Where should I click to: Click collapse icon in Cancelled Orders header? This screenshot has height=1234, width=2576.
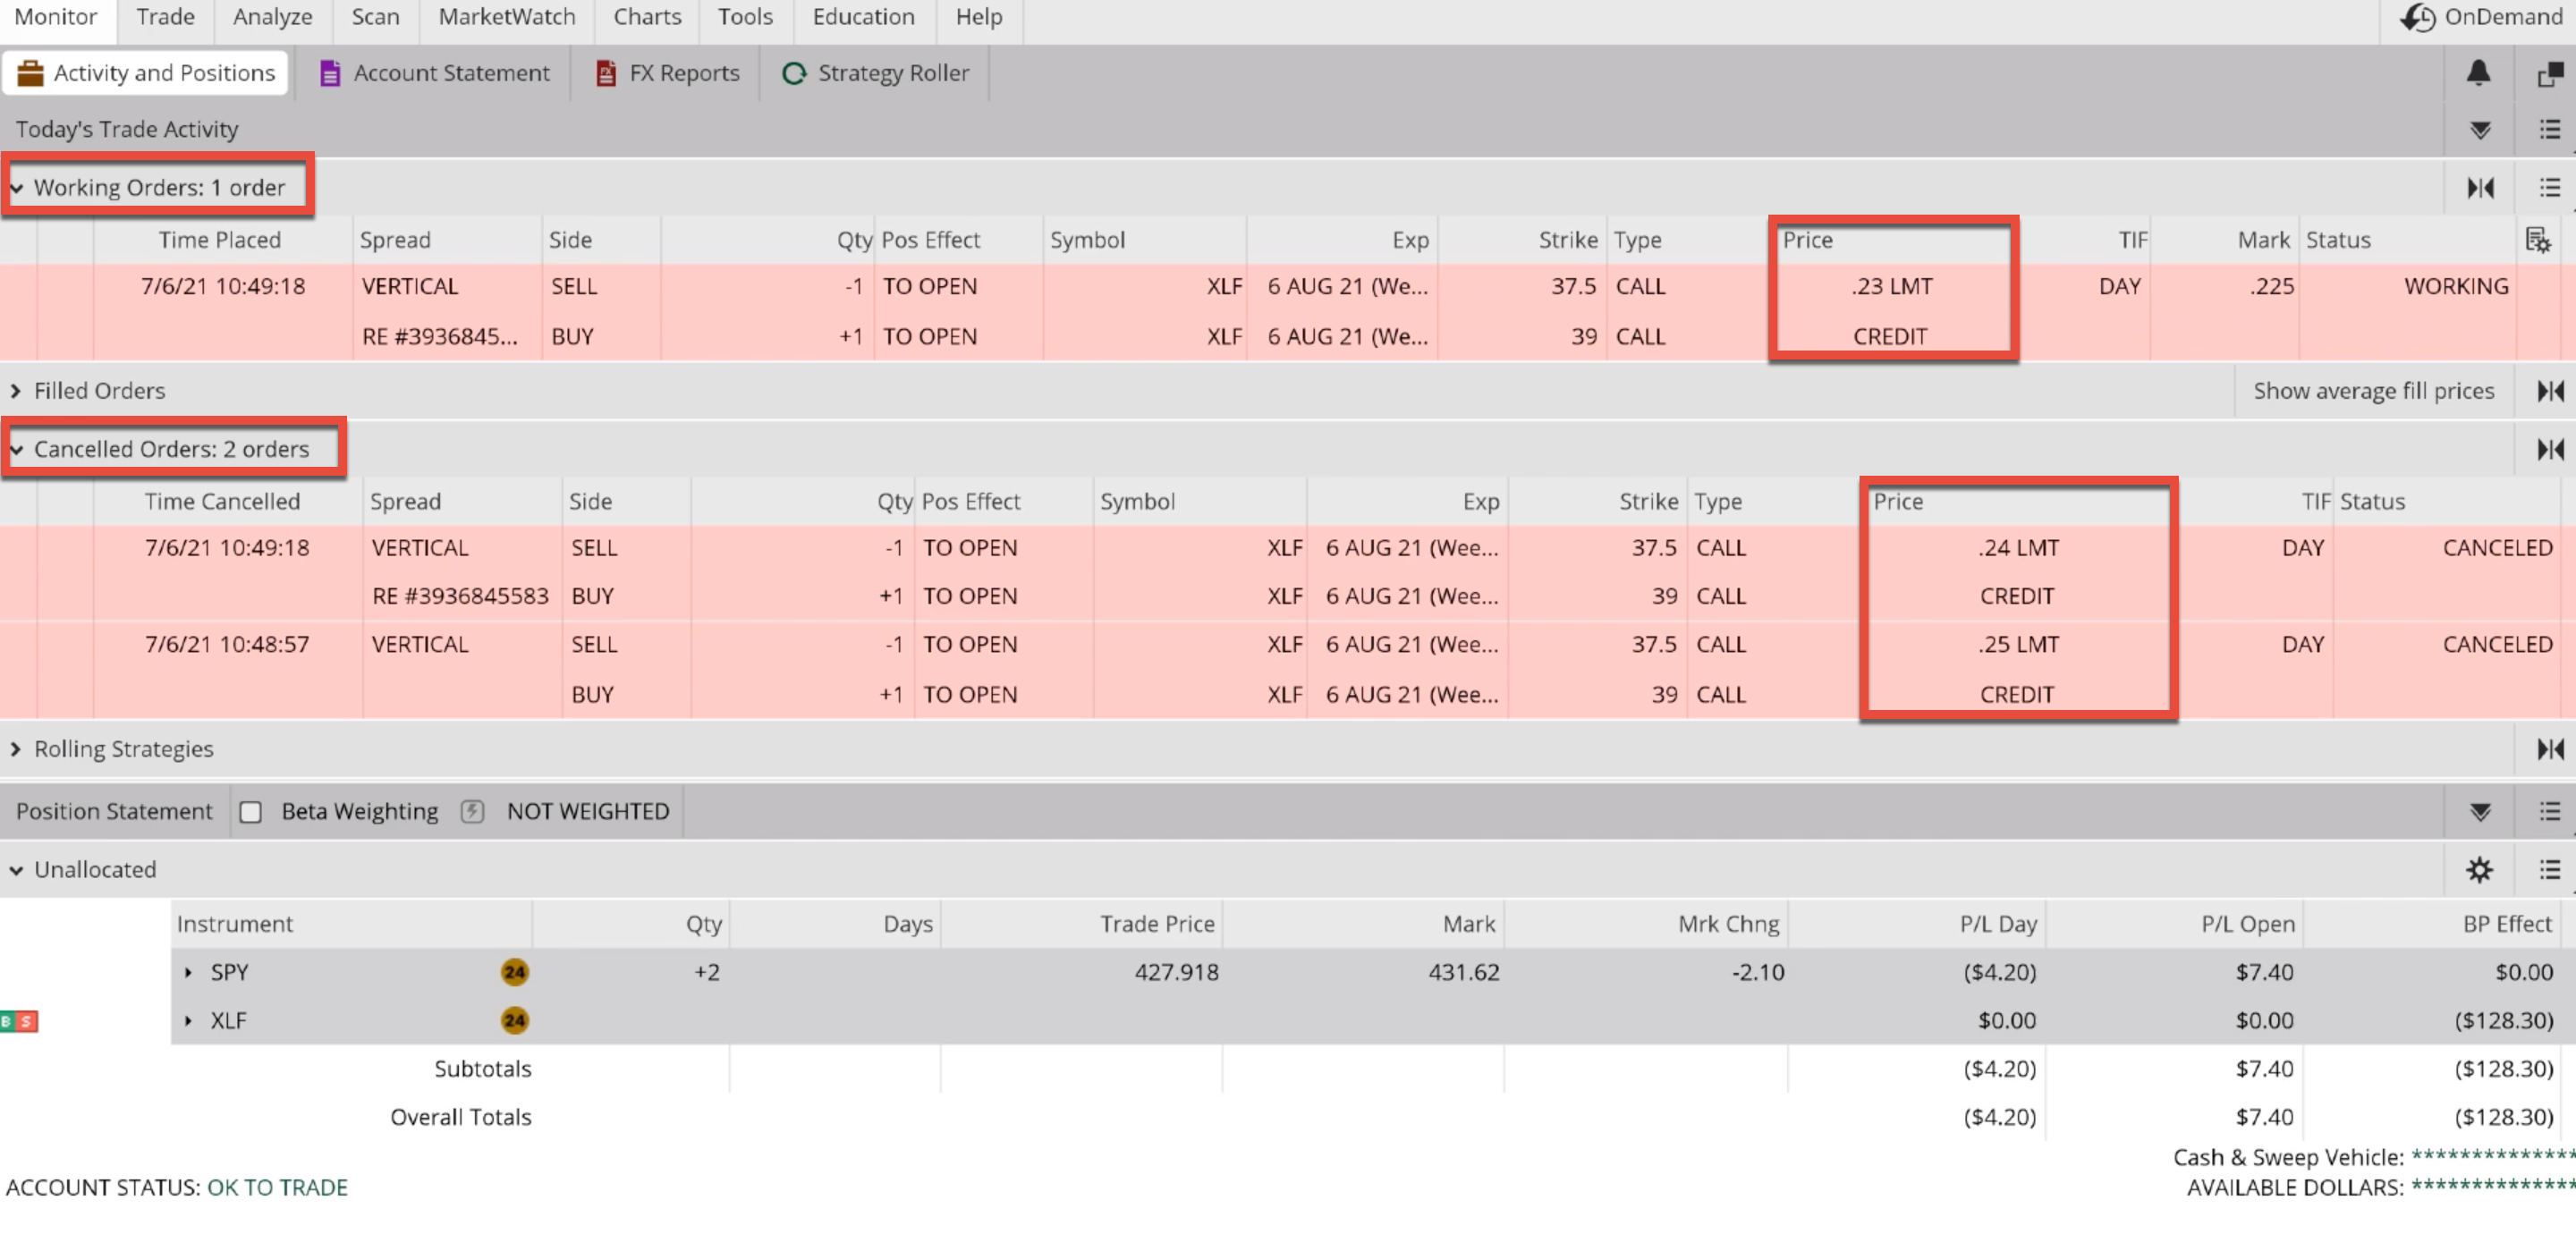click(2550, 450)
